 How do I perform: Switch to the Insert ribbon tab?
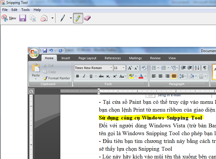(x=66, y=58)
